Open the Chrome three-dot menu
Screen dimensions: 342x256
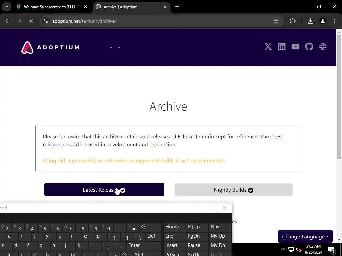point(335,21)
